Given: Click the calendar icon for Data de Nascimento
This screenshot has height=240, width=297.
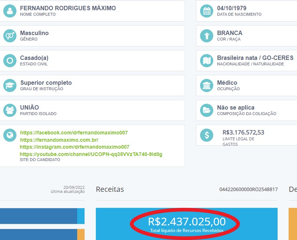Looking at the screenshot, I should click(207, 11).
